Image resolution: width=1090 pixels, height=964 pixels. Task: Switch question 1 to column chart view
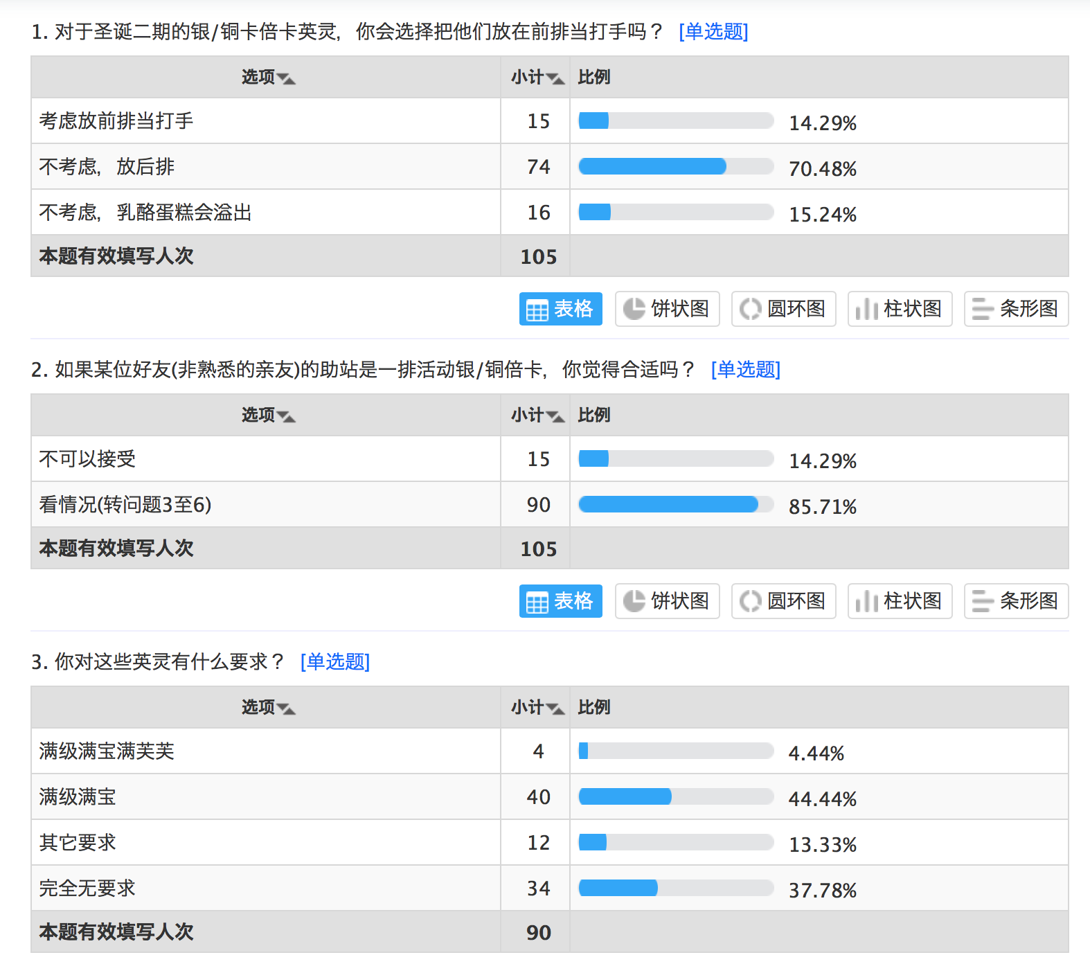(899, 309)
